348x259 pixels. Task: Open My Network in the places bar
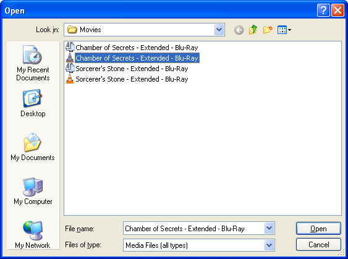point(33,235)
